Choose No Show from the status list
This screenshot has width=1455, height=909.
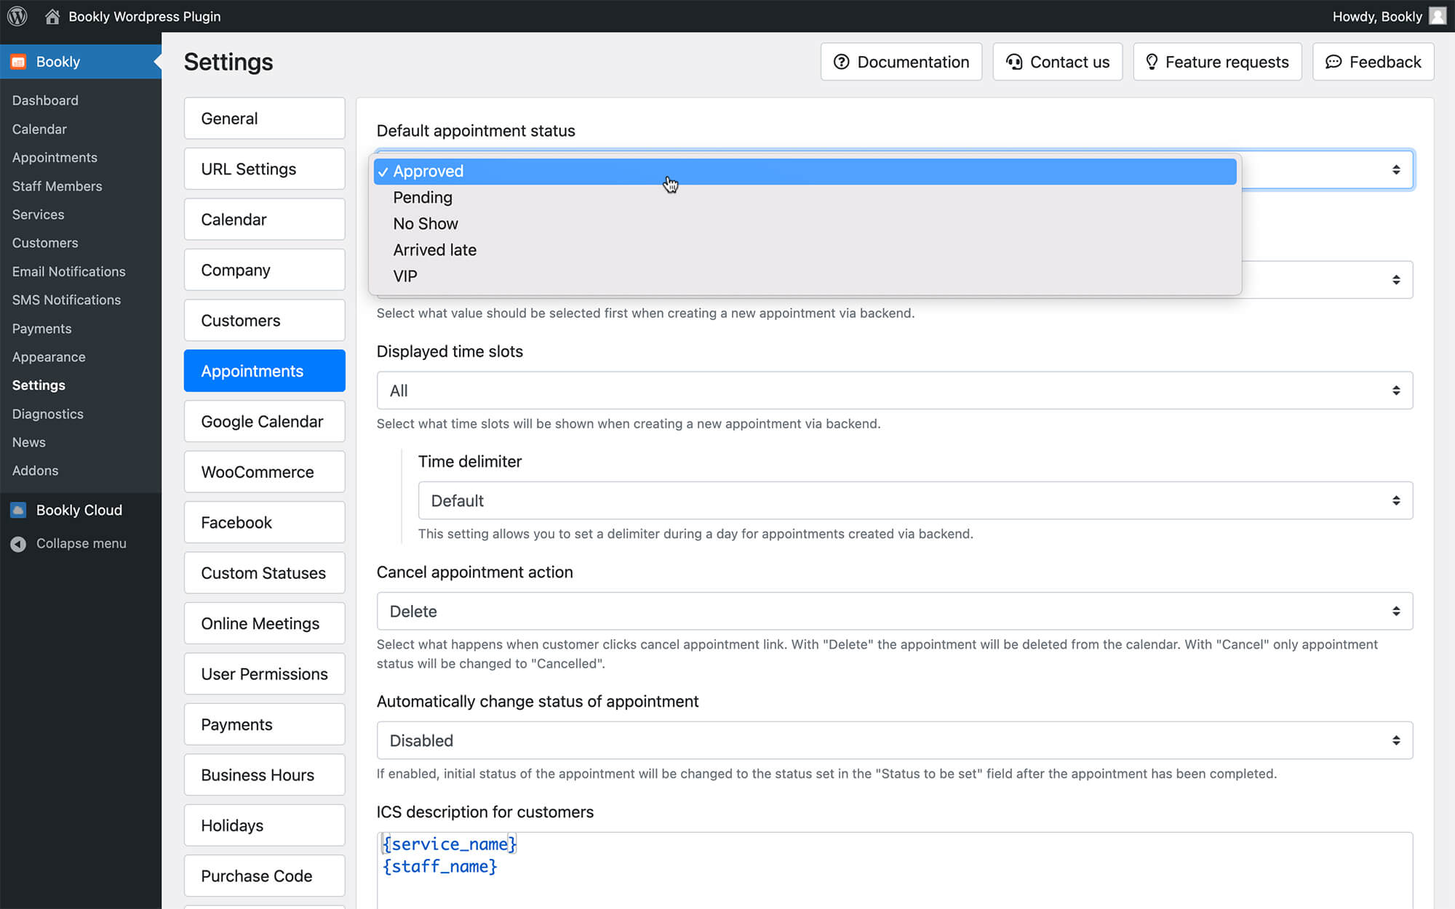coord(805,223)
